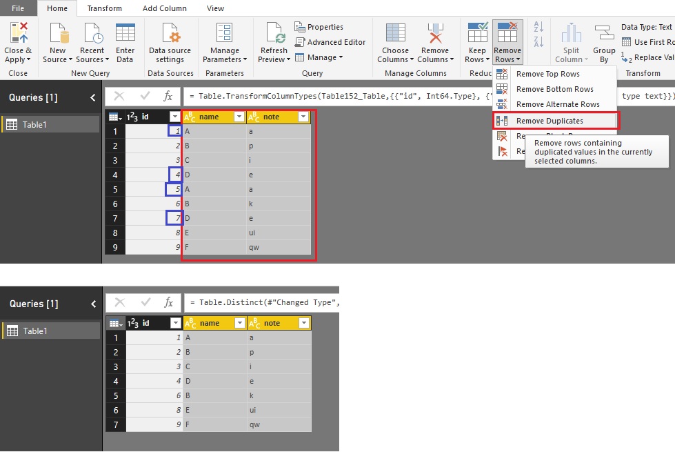
Task: Open the id column filter in lower table
Action: (176, 323)
